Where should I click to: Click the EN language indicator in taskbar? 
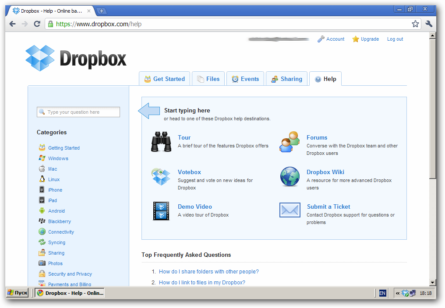pos(382,293)
